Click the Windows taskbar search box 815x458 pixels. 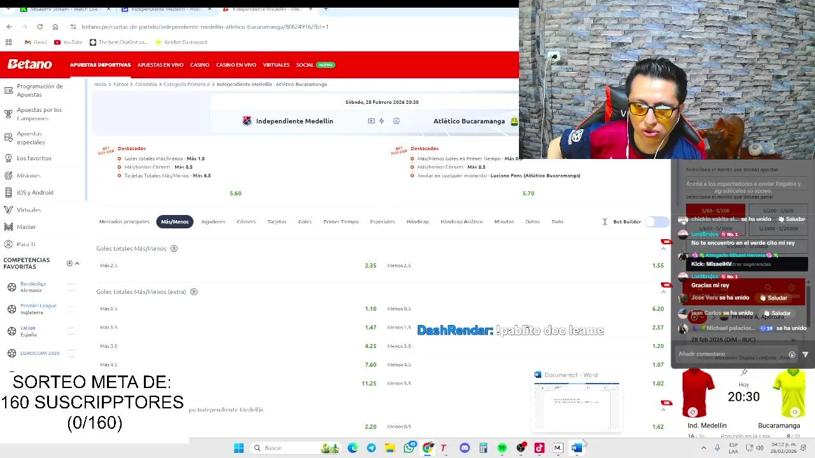click(296, 448)
